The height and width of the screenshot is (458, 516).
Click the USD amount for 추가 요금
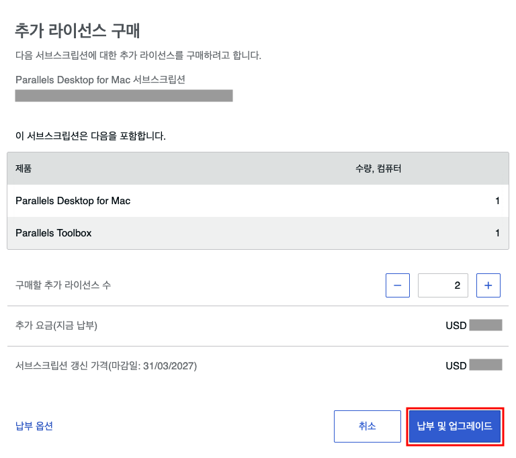click(474, 326)
